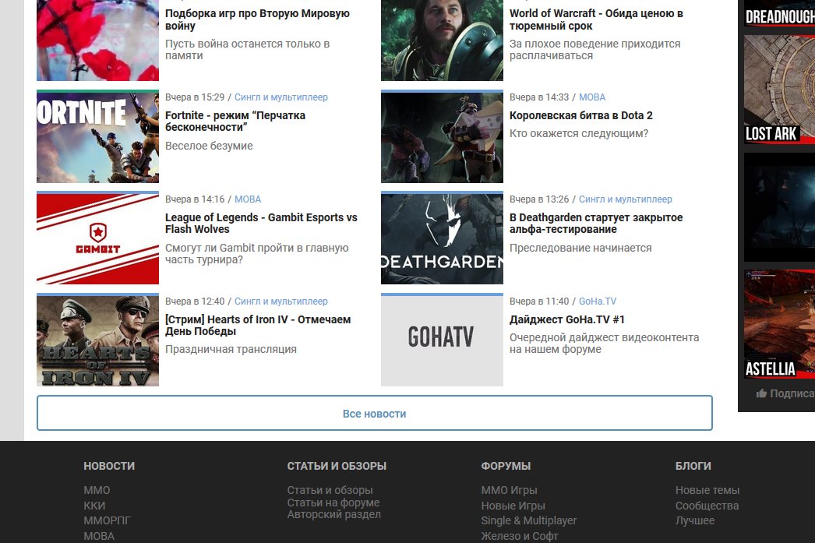Select 'Сингл и мультиплеер' tag on Deathgarden article
The width and height of the screenshot is (815, 543).
coord(626,199)
